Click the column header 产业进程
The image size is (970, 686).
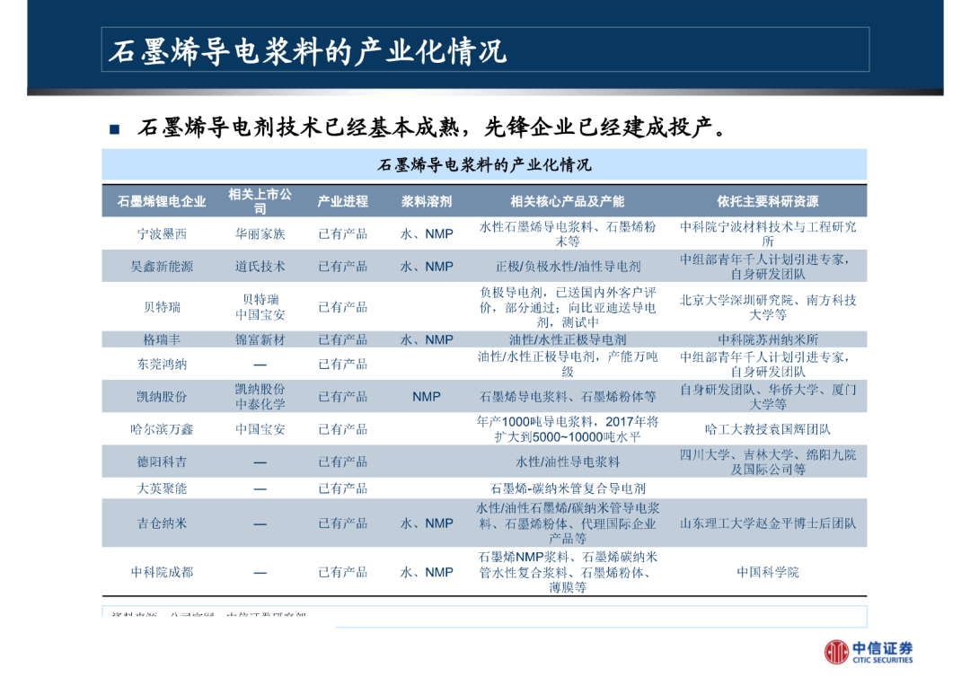(x=343, y=202)
